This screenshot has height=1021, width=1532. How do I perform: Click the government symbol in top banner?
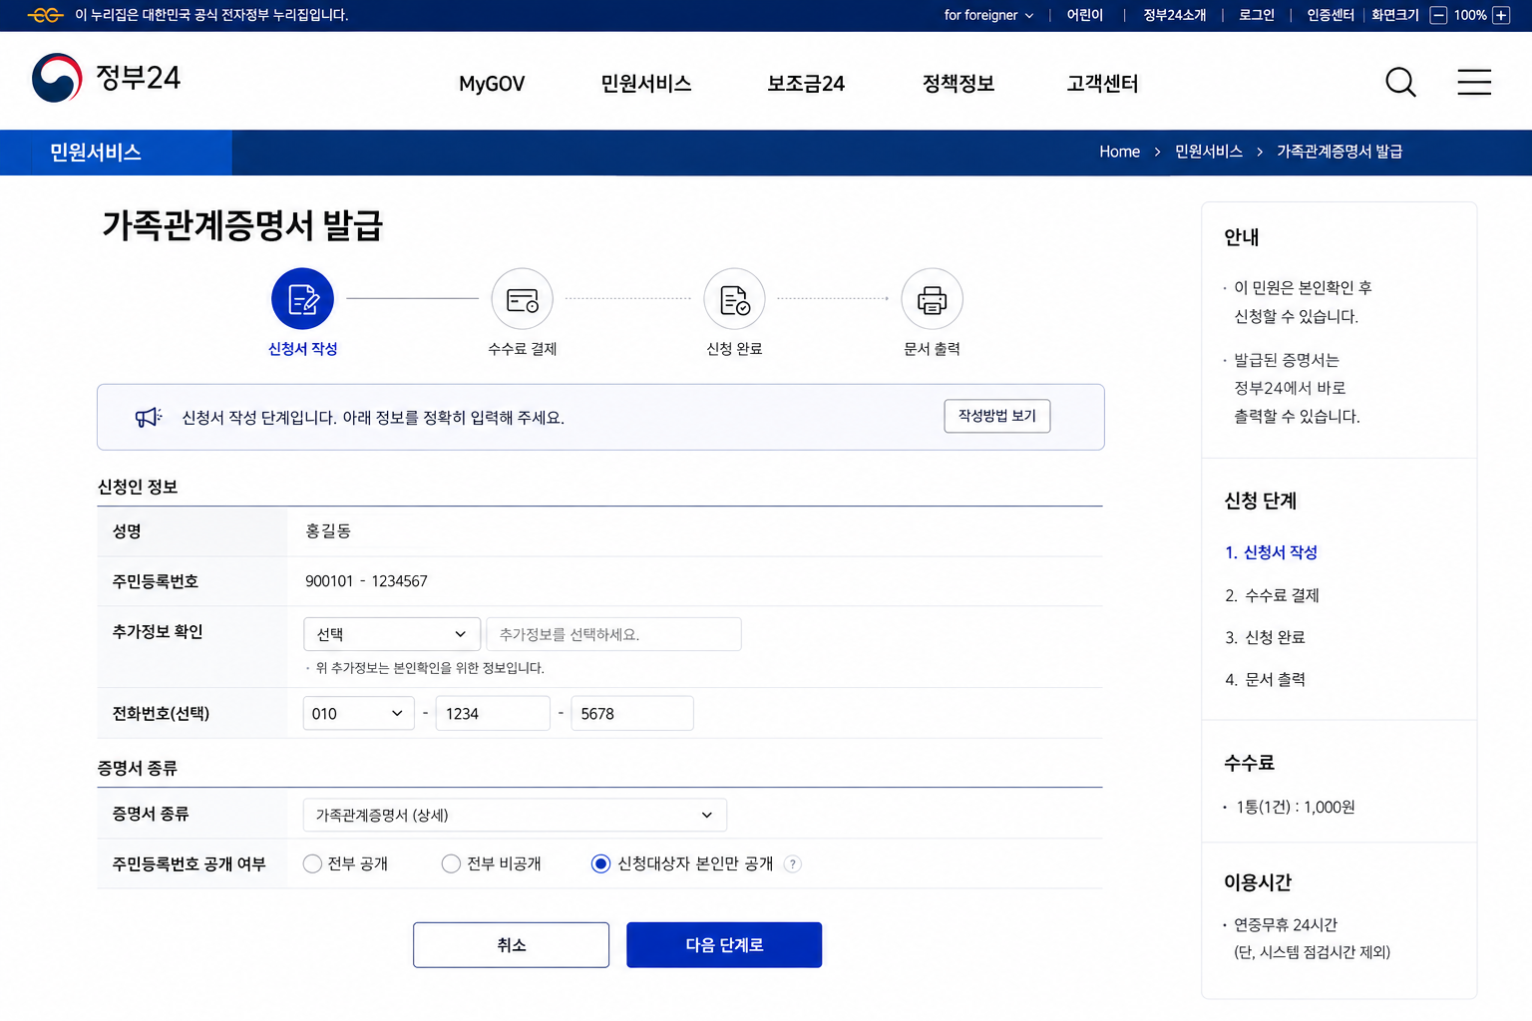click(46, 15)
